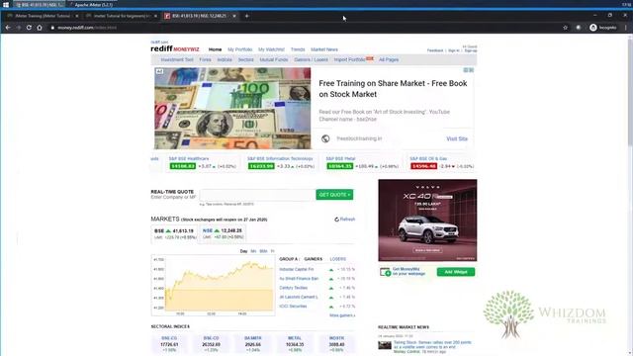The width and height of the screenshot is (633, 356).
Task: Open Gainers / Losers in the sub navigation
Action: [311, 59]
